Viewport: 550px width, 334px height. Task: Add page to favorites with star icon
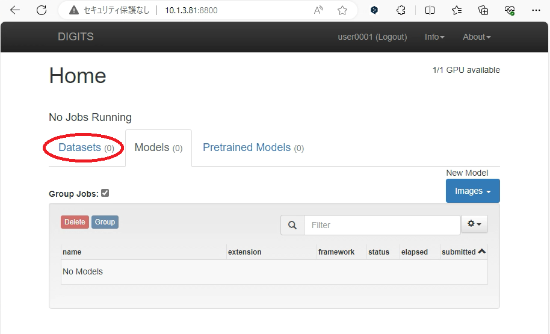coord(342,10)
